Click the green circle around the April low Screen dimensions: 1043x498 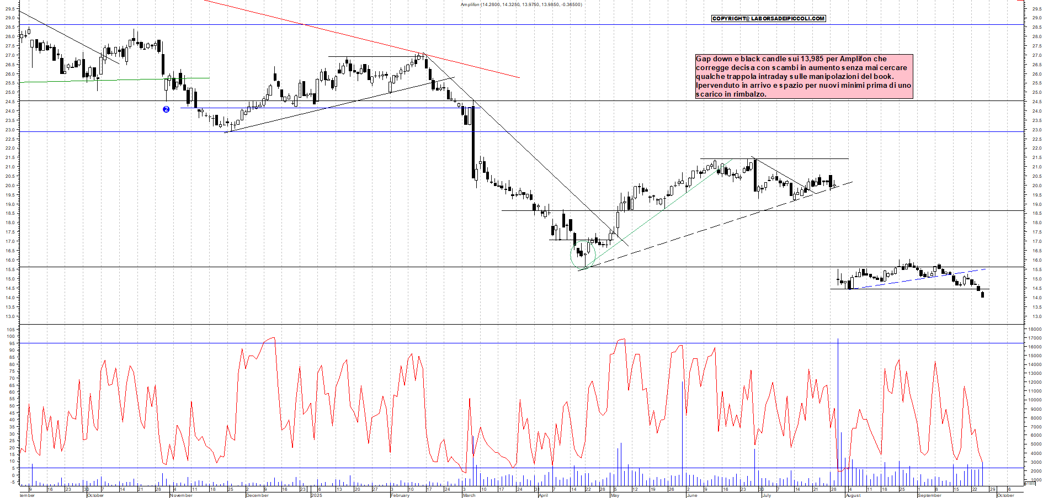(583, 255)
